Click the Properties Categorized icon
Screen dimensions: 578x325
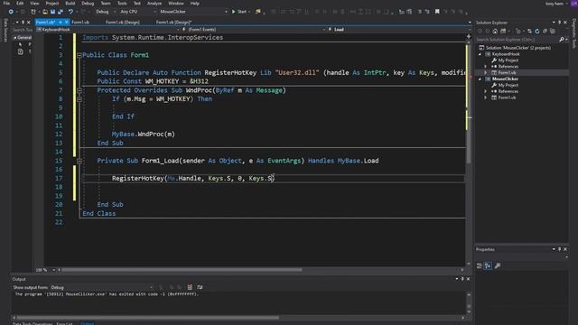point(480,265)
